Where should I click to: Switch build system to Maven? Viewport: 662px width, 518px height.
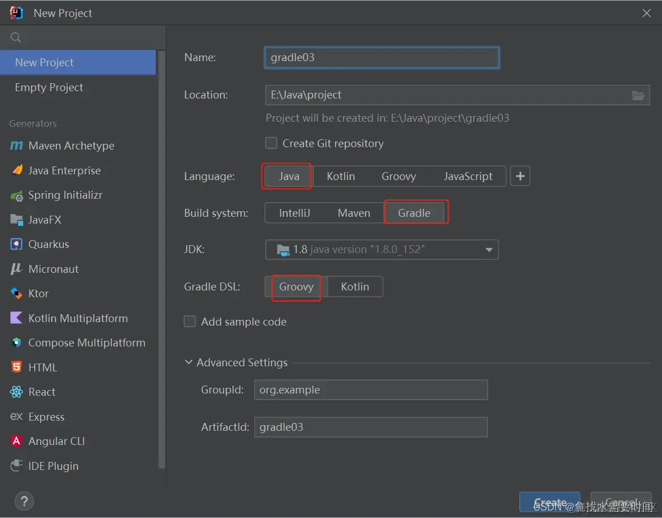tap(354, 213)
